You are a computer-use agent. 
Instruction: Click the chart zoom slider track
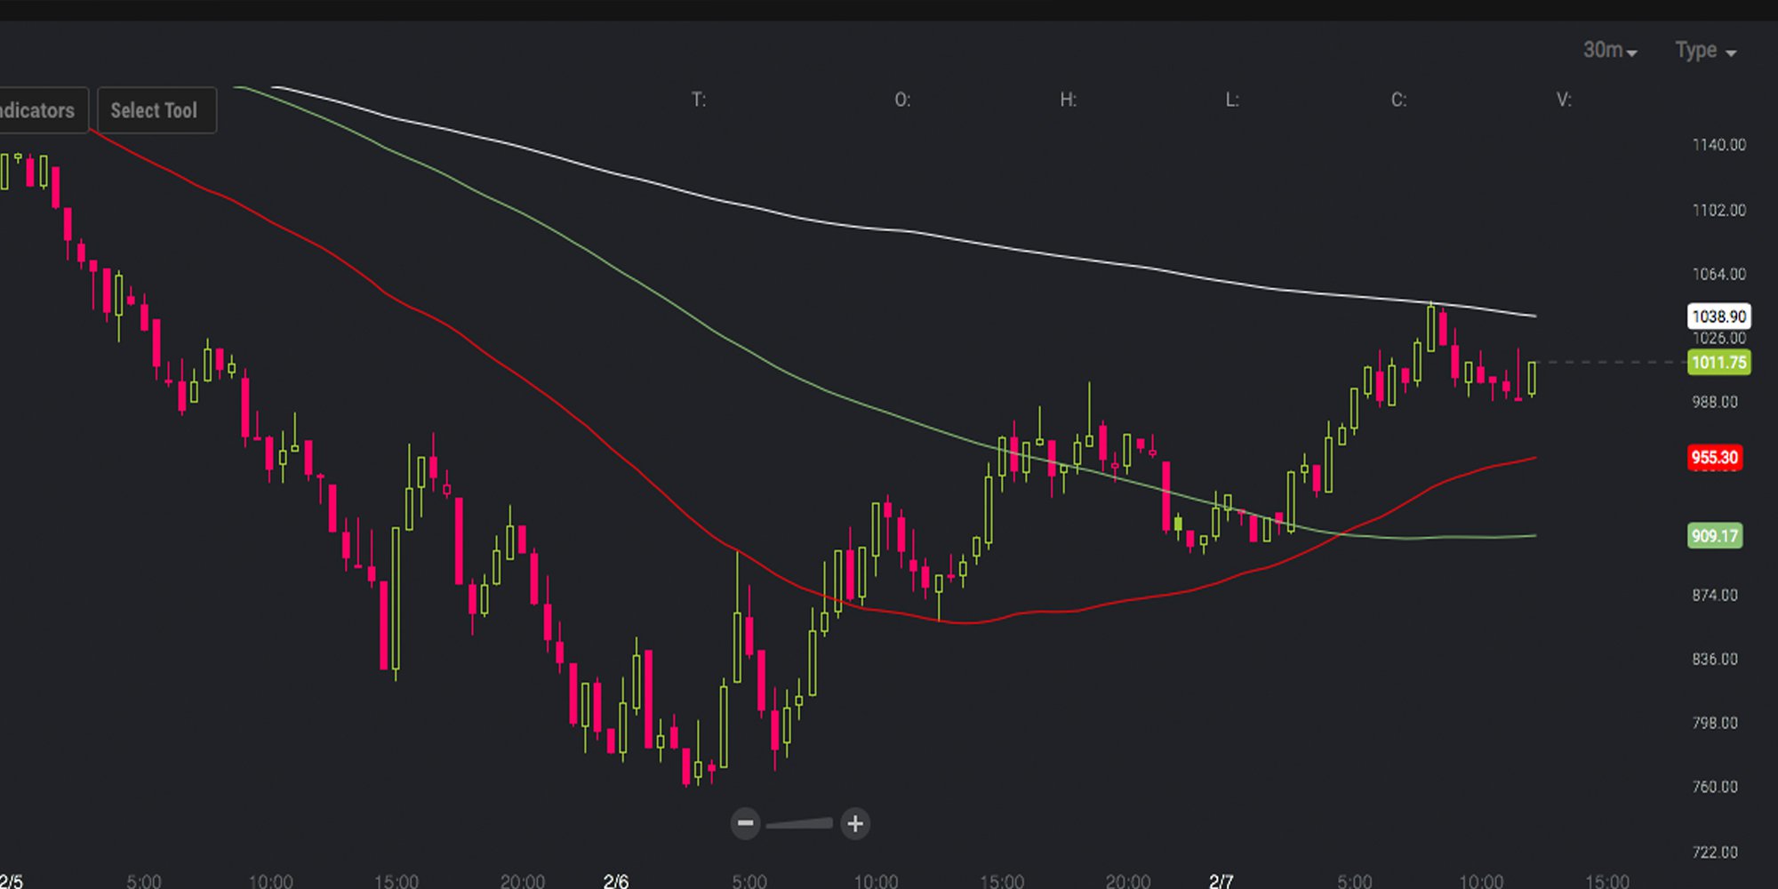(x=799, y=824)
